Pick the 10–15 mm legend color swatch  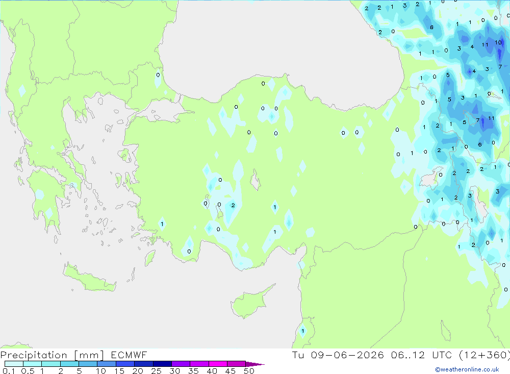[107, 364]
